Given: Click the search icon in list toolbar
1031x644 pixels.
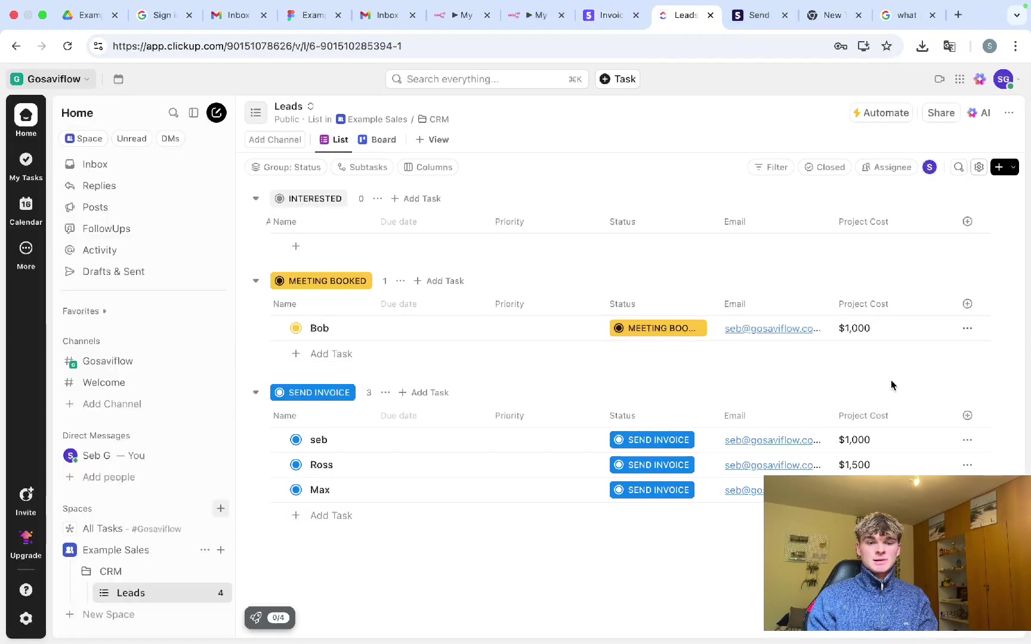Looking at the screenshot, I should 959,167.
